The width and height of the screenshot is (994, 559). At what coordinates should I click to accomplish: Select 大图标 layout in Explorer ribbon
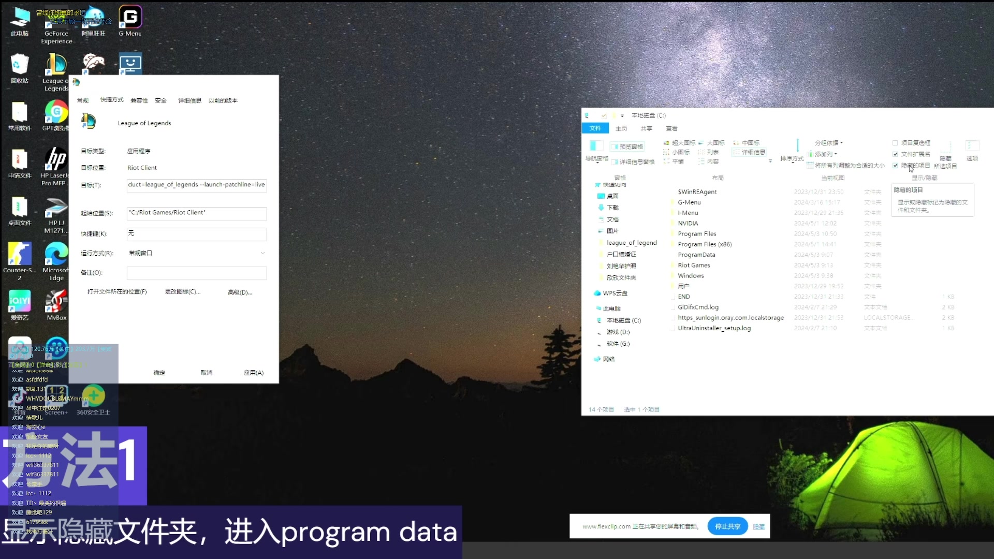pyautogui.click(x=711, y=143)
